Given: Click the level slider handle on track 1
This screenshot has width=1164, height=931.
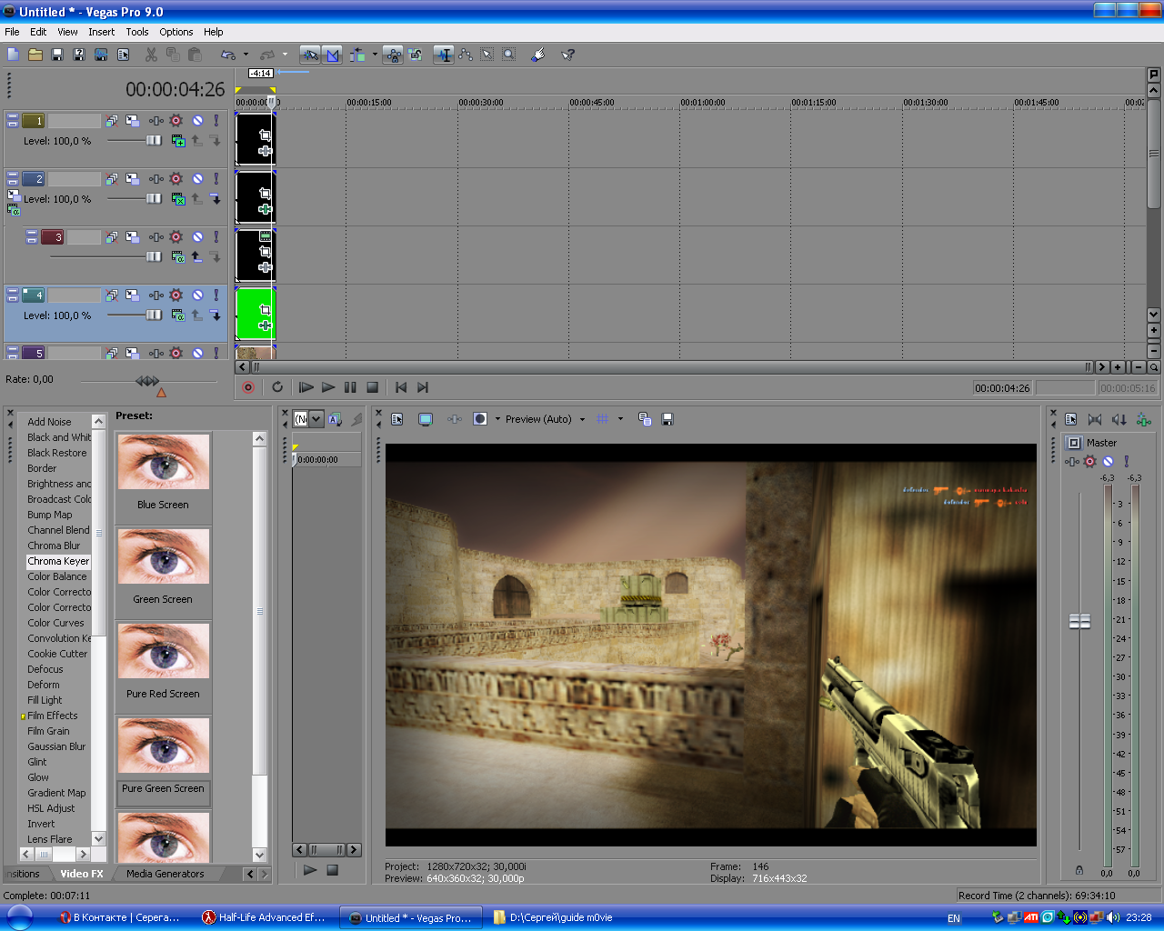Looking at the screenshot, I should 155,140.
